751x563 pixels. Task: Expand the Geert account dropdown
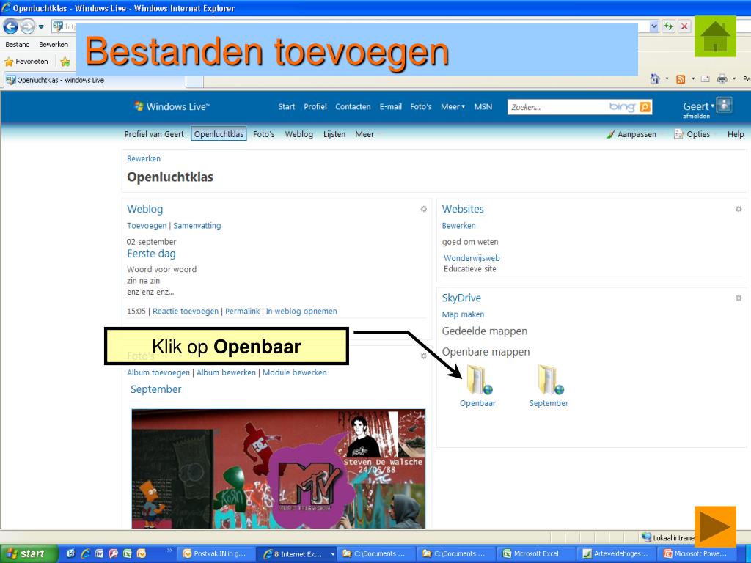(x=698, y=106)
